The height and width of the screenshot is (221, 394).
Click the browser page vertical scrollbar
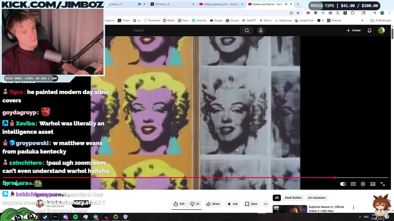coord(392,34)
